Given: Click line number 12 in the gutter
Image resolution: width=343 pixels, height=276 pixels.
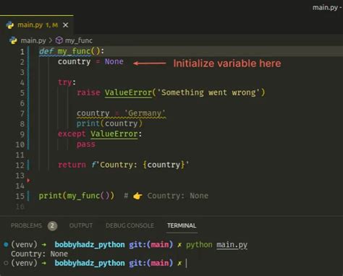Looking at the screenshot, I should [20, 165].
